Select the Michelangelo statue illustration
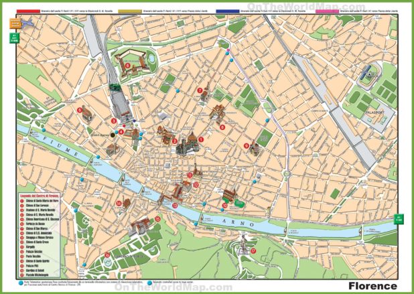 point(243,244)
